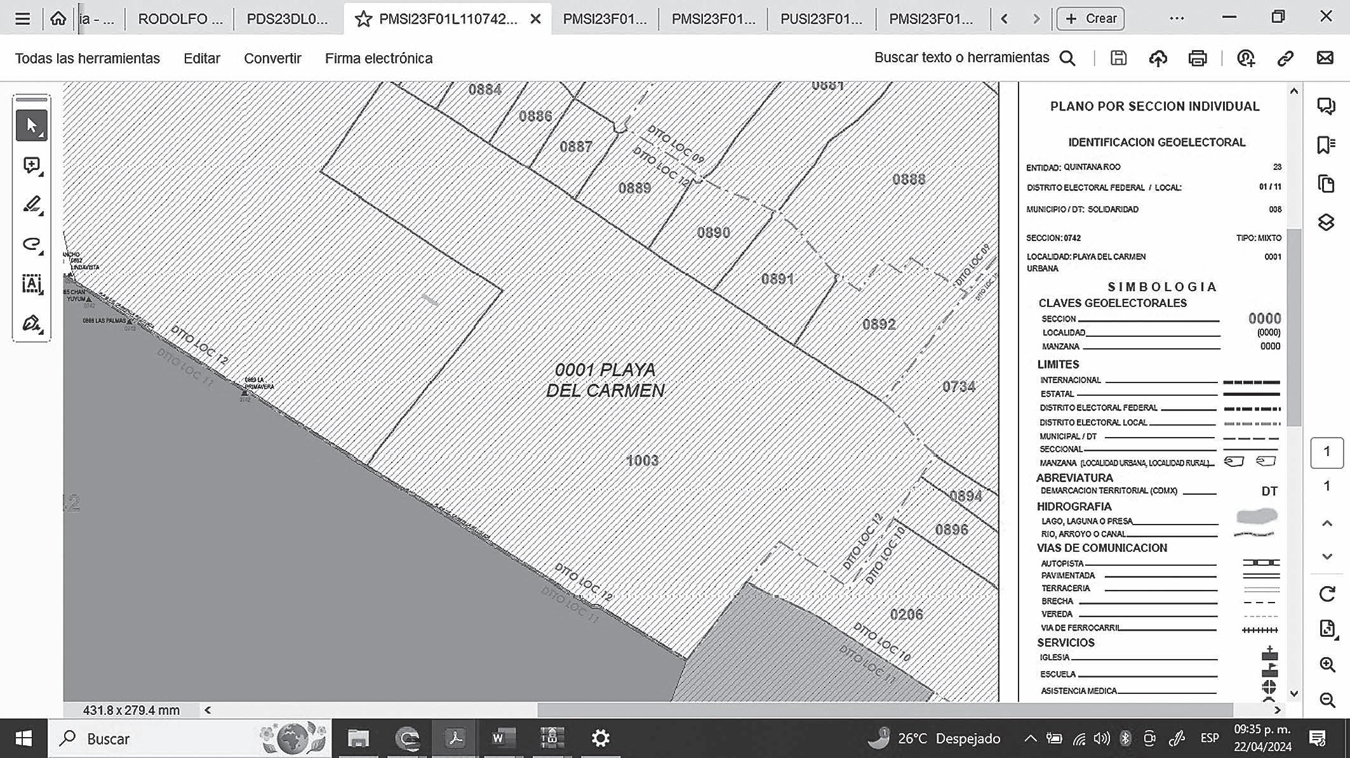Click the Crear button
The height and width of the screenshot is (758, 1350).
click(x=1091, y=19)
